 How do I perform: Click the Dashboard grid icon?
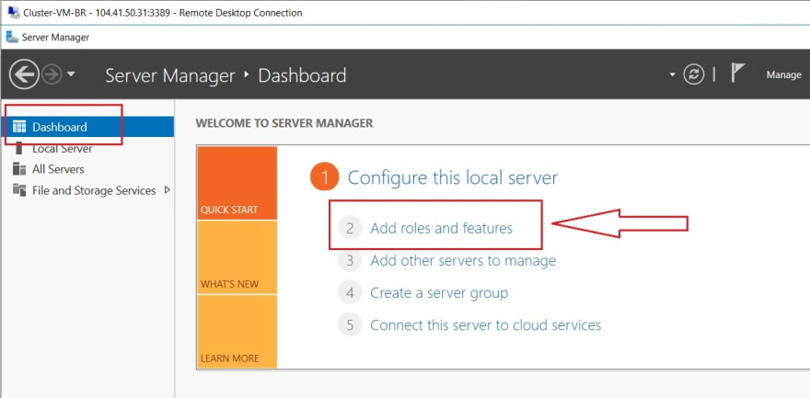coord(18,127)
